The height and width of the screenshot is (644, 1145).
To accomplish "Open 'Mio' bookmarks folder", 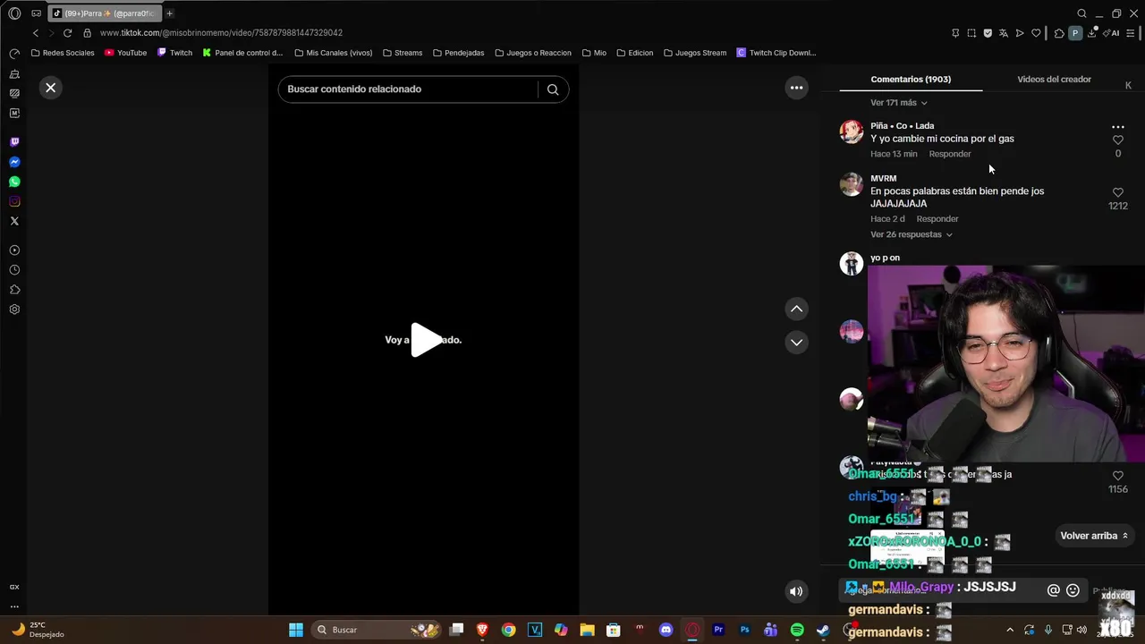I will coord(593,53).
